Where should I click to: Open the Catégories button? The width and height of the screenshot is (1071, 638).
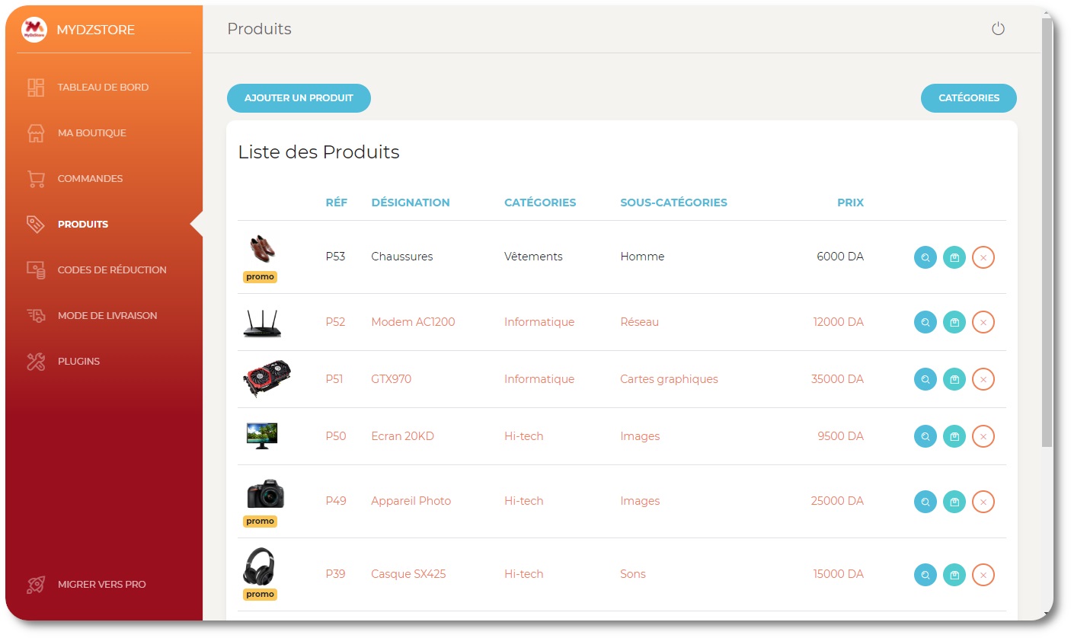[x=968, y=97]
